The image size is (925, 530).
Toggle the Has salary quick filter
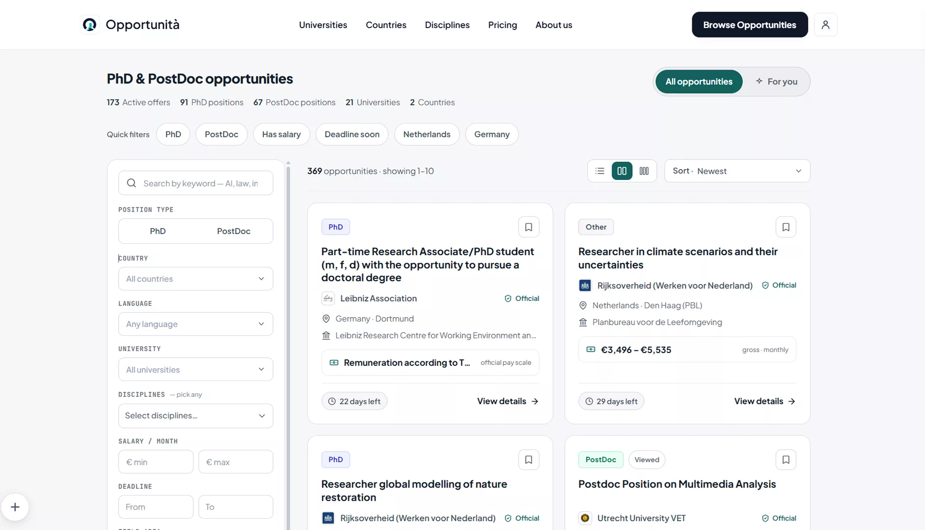(x=281, y=134)
